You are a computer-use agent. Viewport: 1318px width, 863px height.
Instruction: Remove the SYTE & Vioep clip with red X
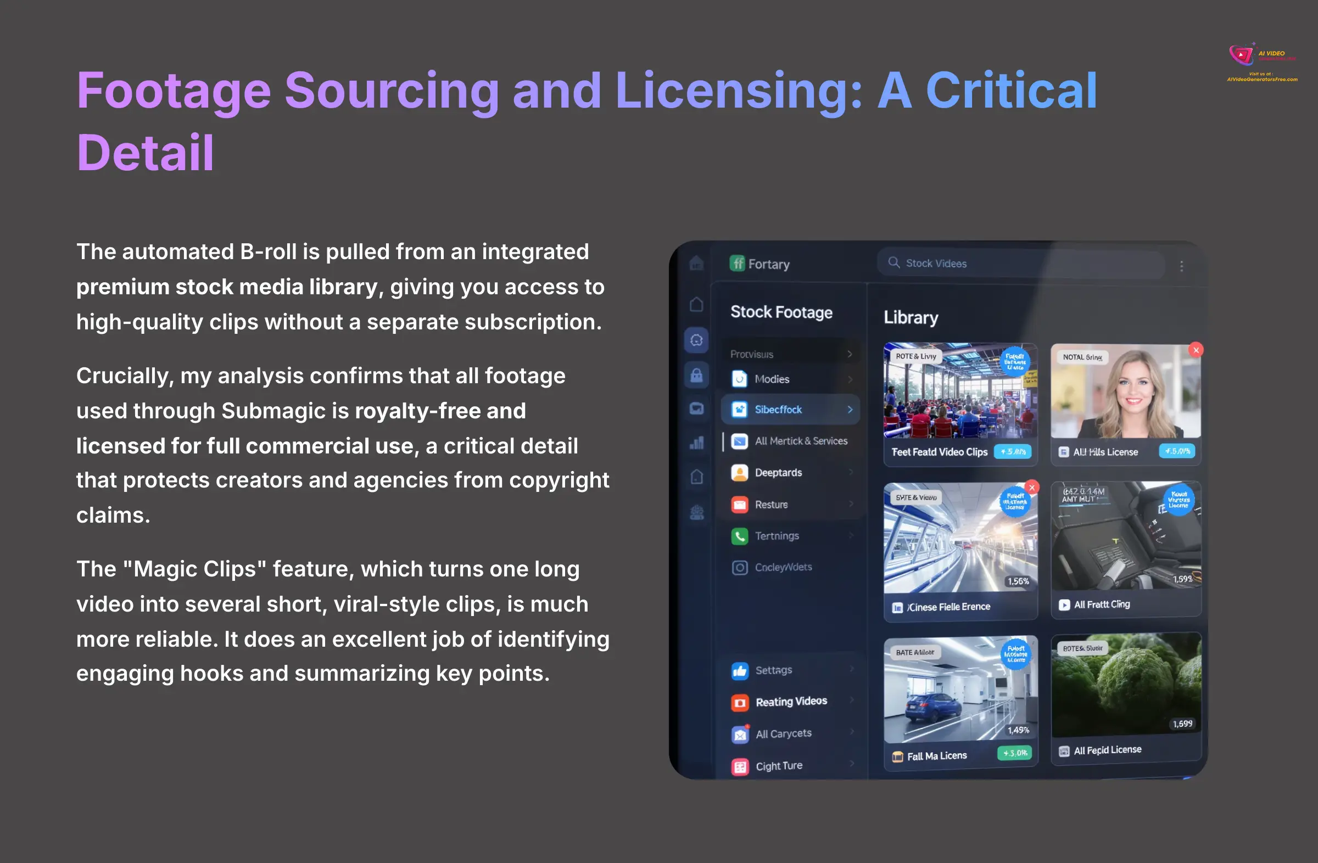[1032, 487]
